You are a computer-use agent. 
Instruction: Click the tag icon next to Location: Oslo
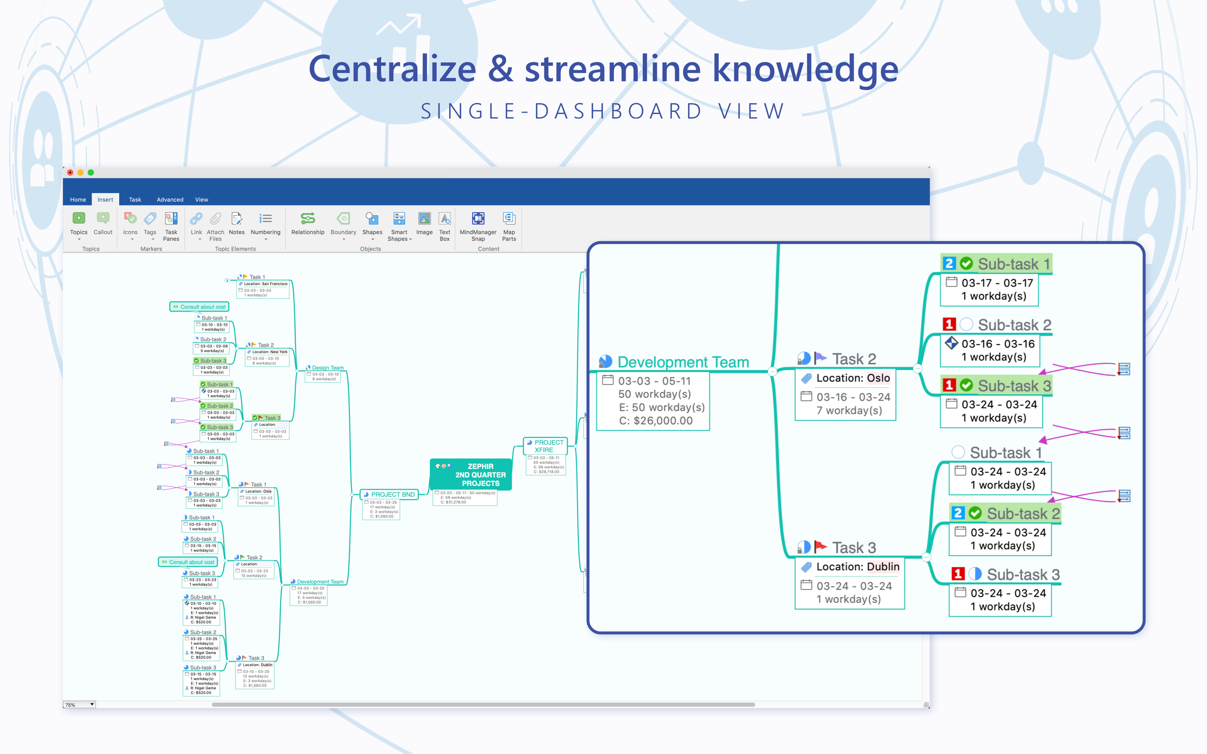(x=806, y=379)
